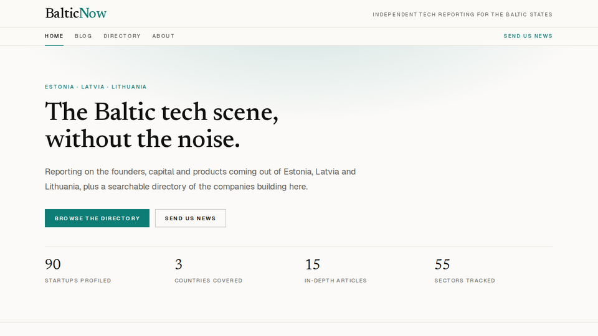Click the tagline 'Independent tech reporting for the Baltic States'
The height and width of the screenshot is (336, 598).
[462, 14]
